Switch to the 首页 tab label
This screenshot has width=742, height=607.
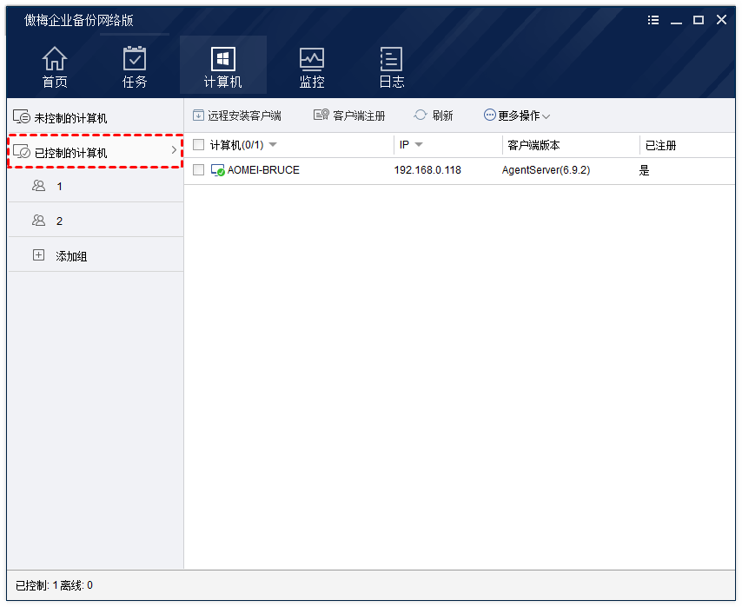55,82
